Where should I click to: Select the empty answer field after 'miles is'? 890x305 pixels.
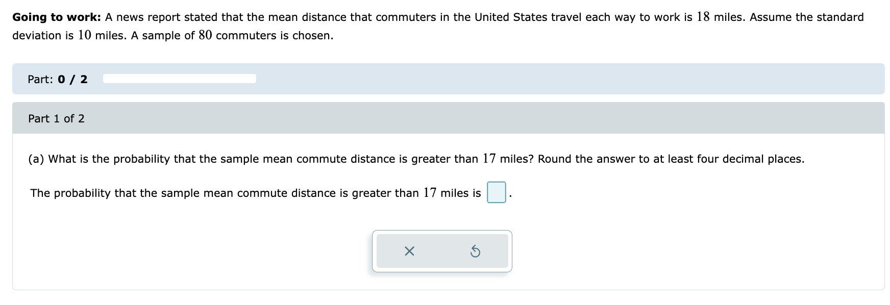click(x=496, y=193)
